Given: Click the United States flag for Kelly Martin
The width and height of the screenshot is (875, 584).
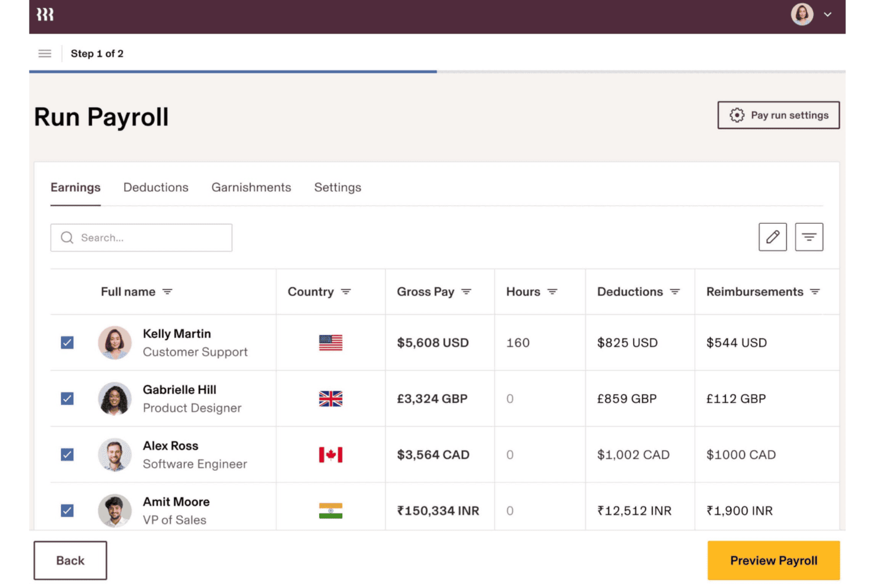Looking at the screenshot, I should pyautogui.click(x=330, y=343).
